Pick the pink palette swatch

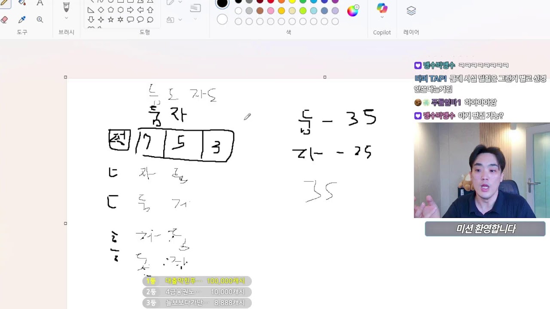271,11
